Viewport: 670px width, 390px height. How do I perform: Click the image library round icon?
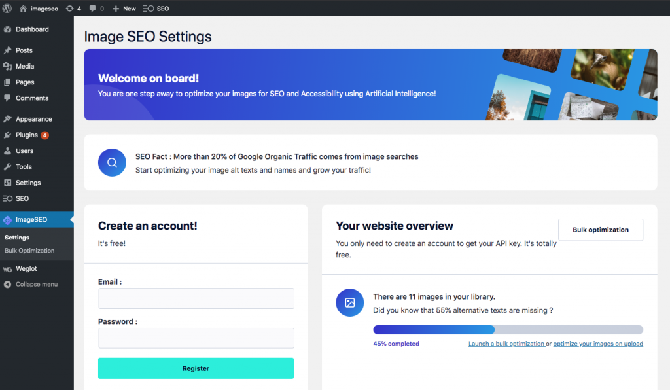tap(349, 302)
